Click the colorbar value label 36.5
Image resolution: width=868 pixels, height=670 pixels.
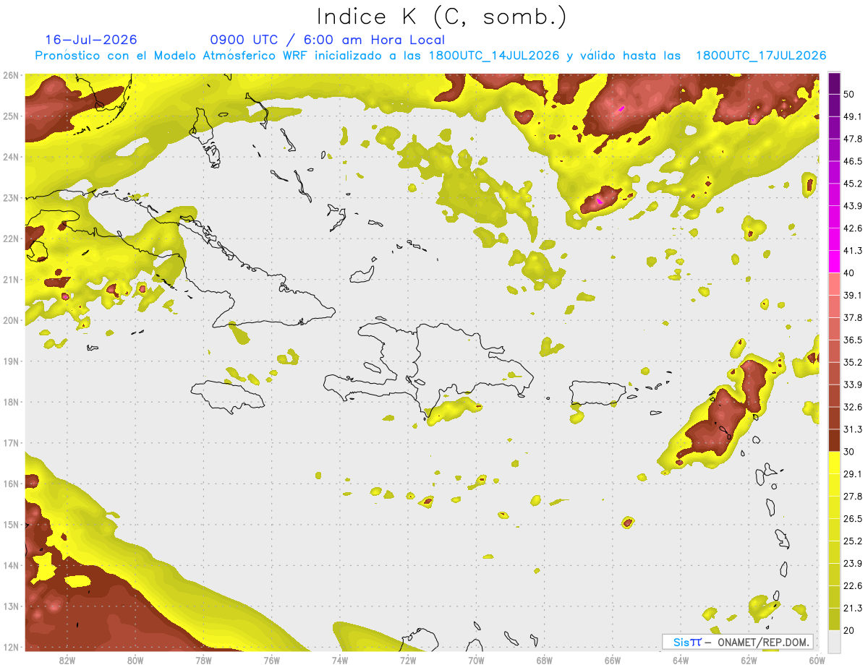(x=853, y=340)
